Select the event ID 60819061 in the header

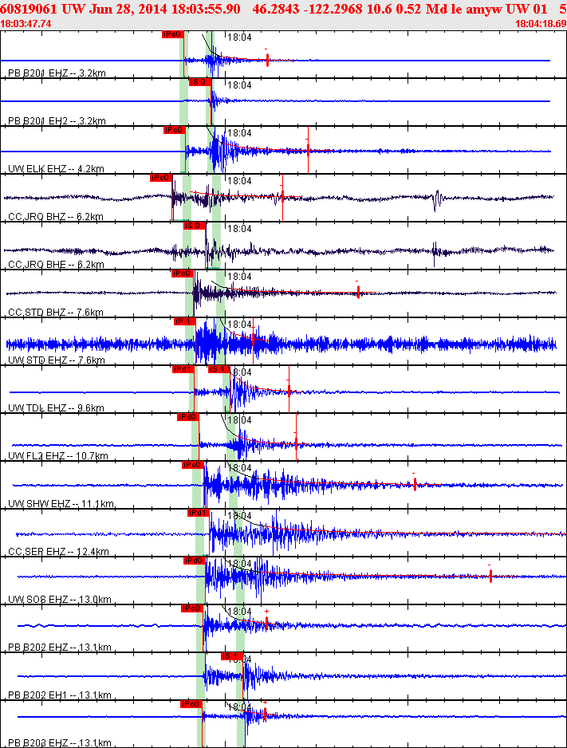29,9
